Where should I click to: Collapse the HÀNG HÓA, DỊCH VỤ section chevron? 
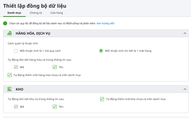pyautogui.click(x=185, y=33)
